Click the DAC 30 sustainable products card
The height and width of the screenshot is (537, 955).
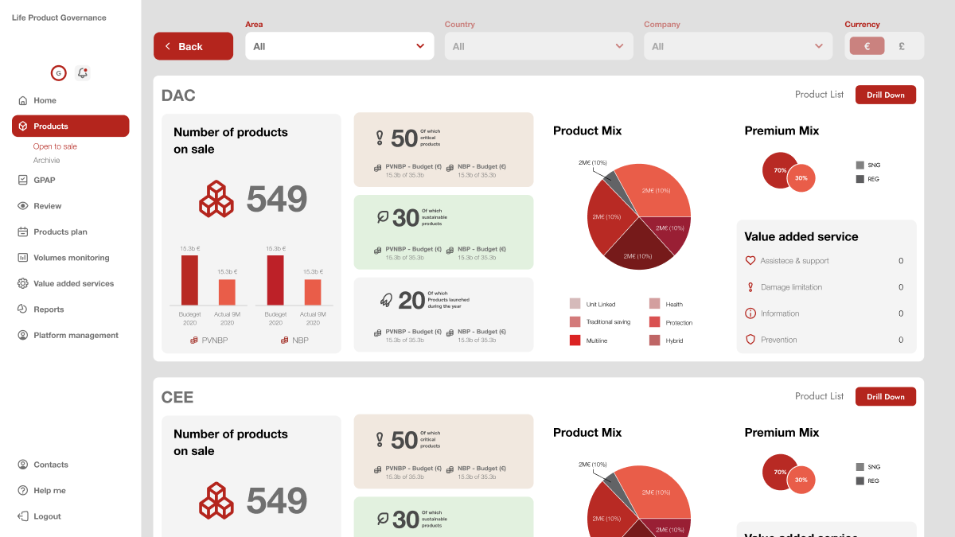click(443, 232)
